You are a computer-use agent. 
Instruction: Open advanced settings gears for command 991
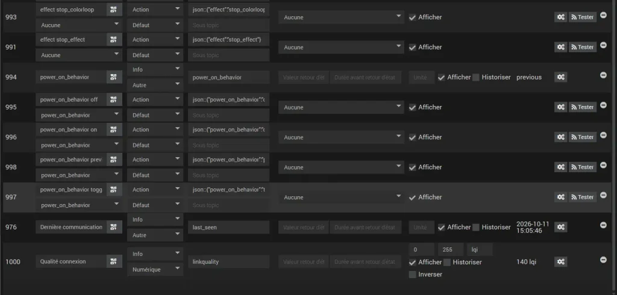click(x=561, y=47)
